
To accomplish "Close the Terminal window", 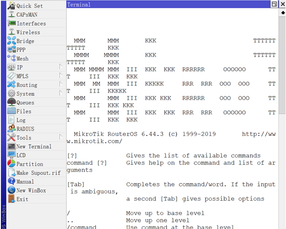I will tap(282, 4).
